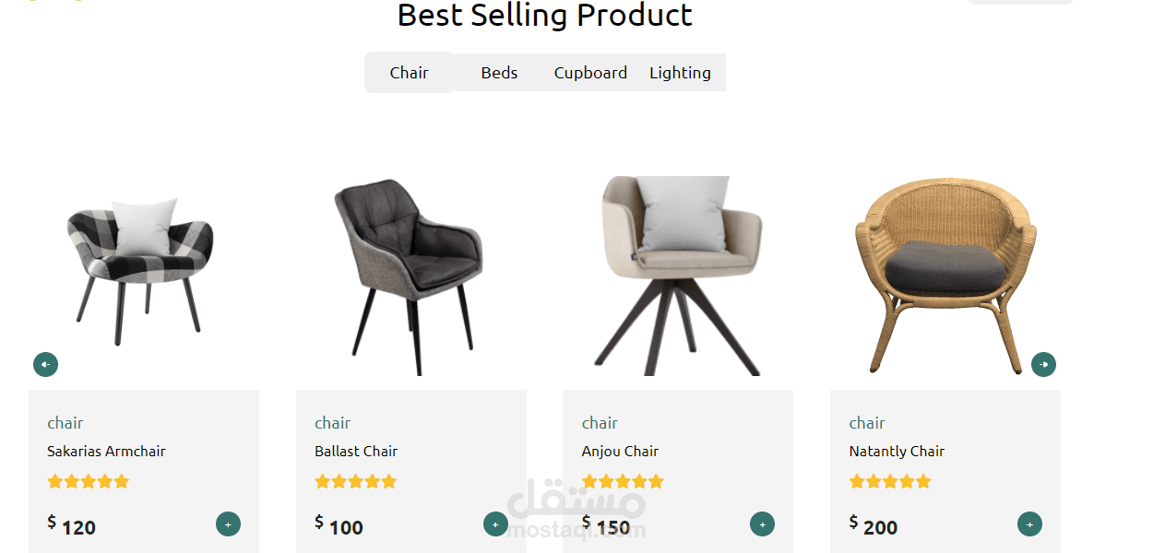
Task: Add Anjou Chair with plus icon
Action: [x=762, y=524]
